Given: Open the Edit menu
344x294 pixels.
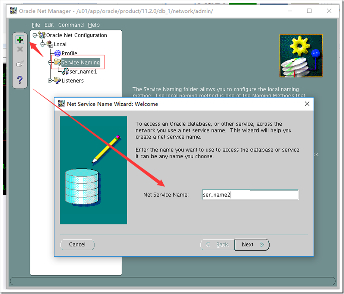Looking at the screenshot, I should click(49, 25).
